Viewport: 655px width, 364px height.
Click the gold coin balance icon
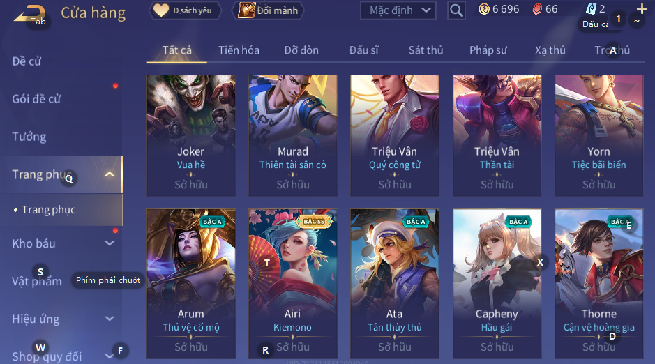[x=484, y=9]
